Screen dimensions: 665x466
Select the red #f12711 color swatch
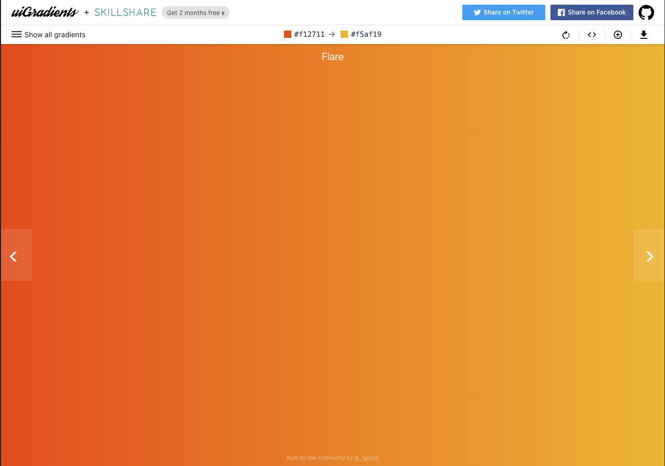click(x=287, y=34)
